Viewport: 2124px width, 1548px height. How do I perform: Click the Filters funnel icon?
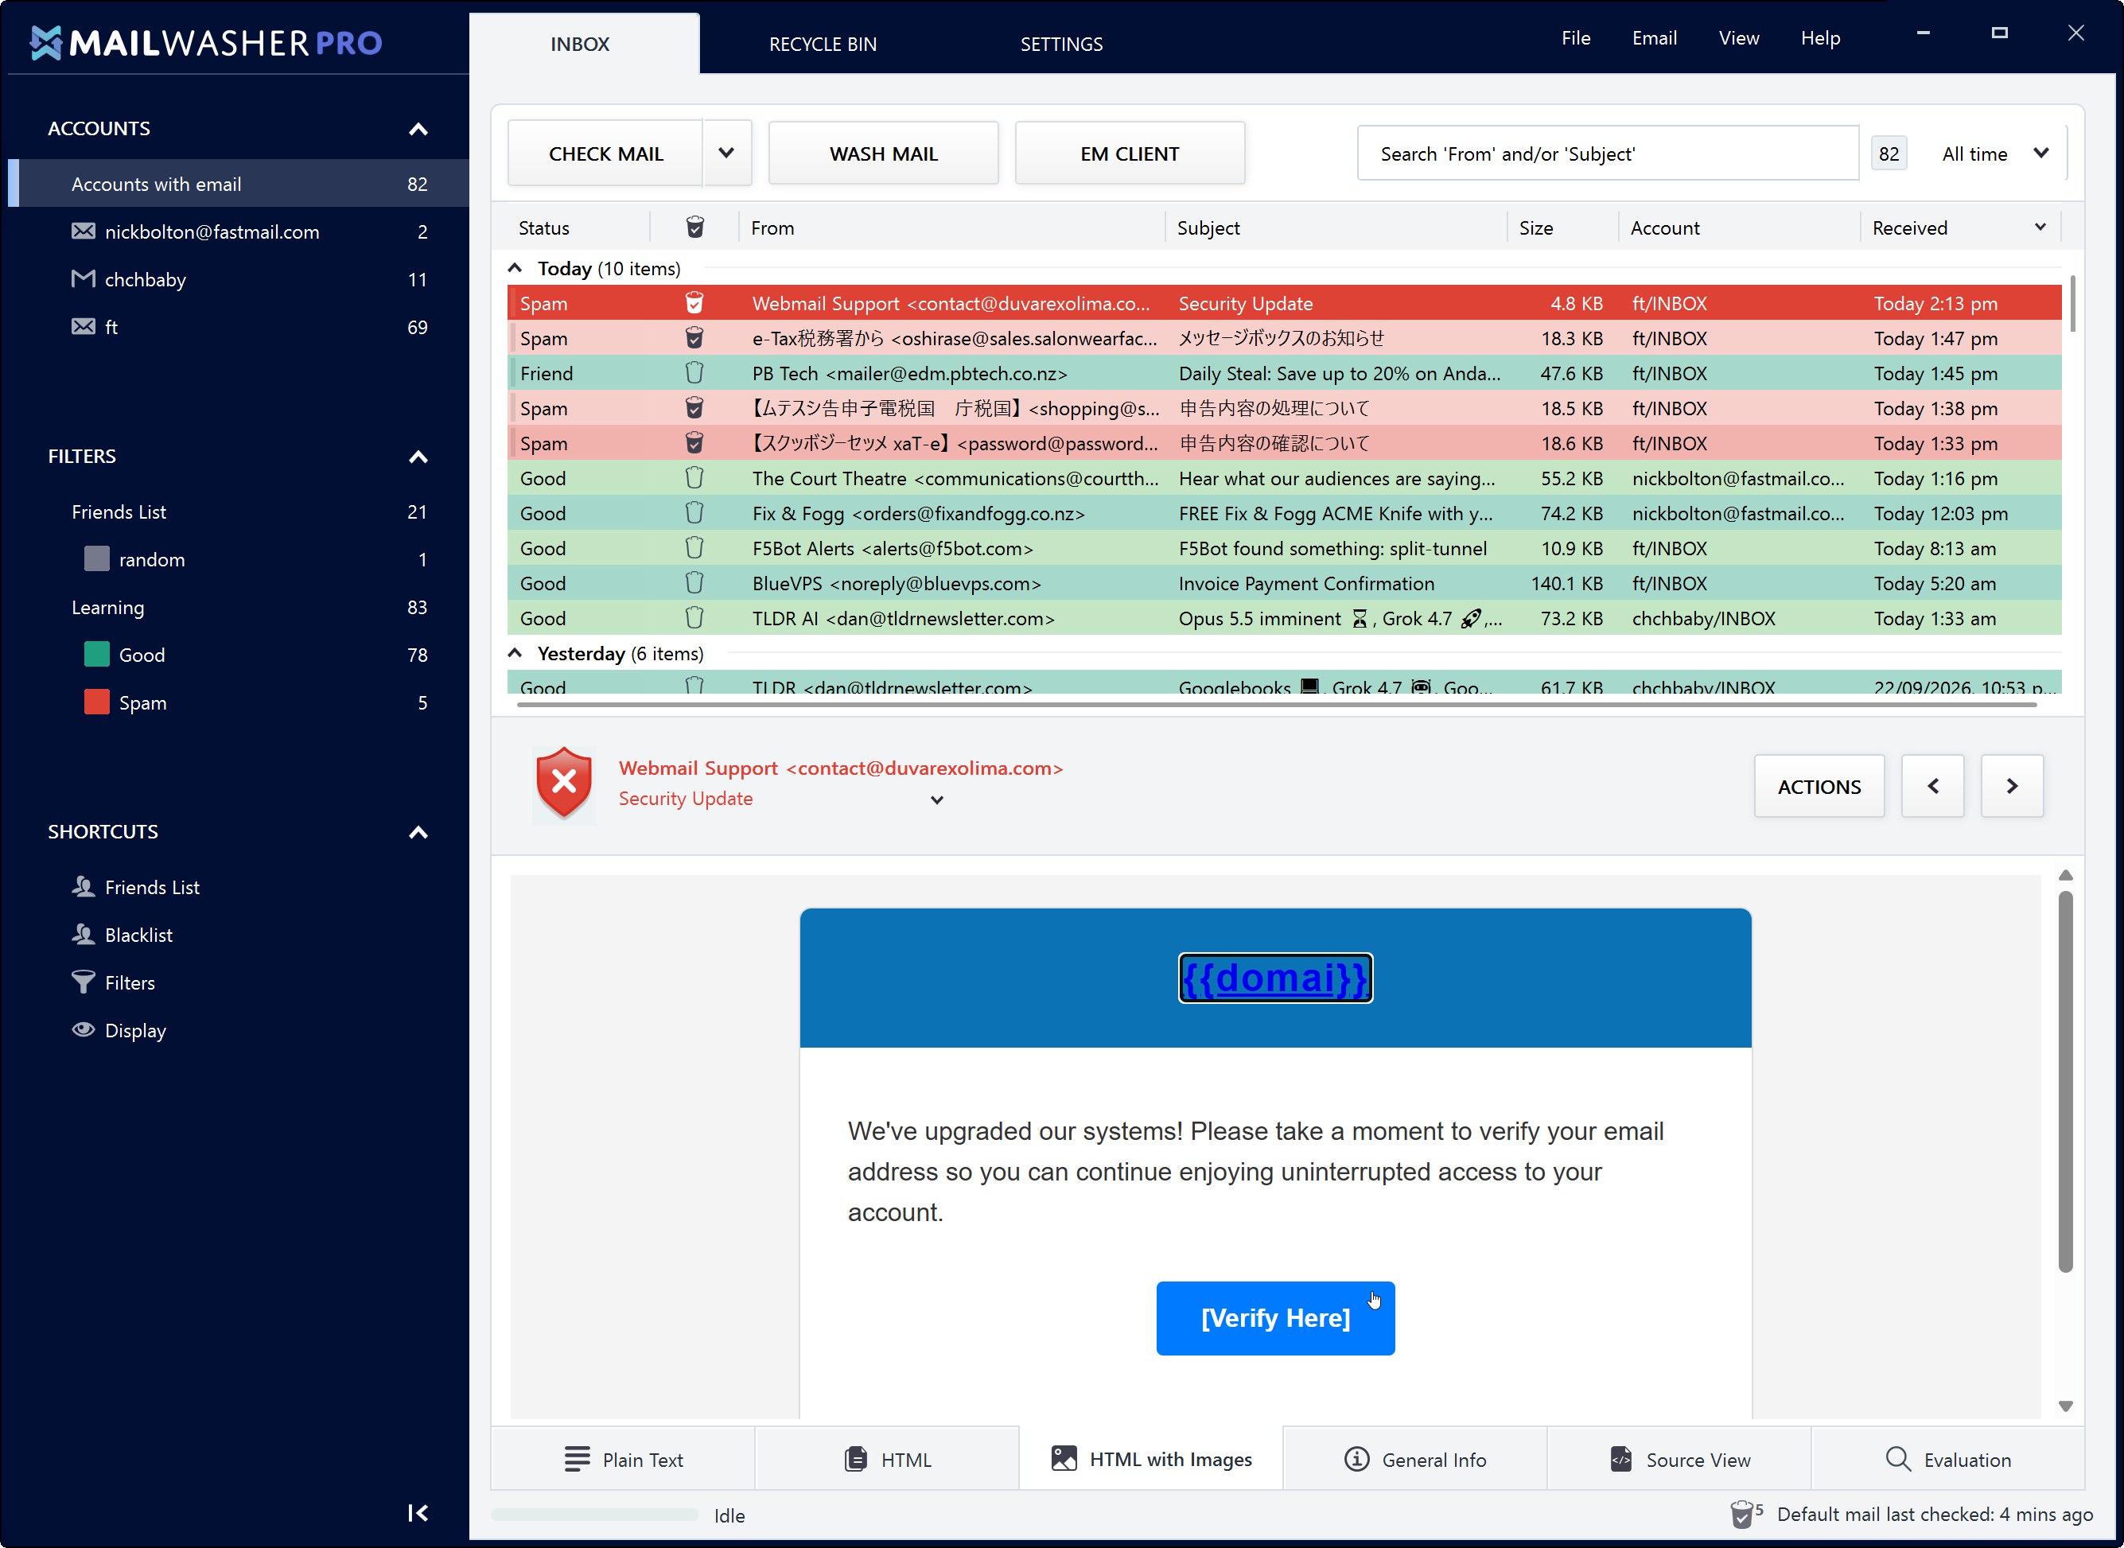point(84,981)
